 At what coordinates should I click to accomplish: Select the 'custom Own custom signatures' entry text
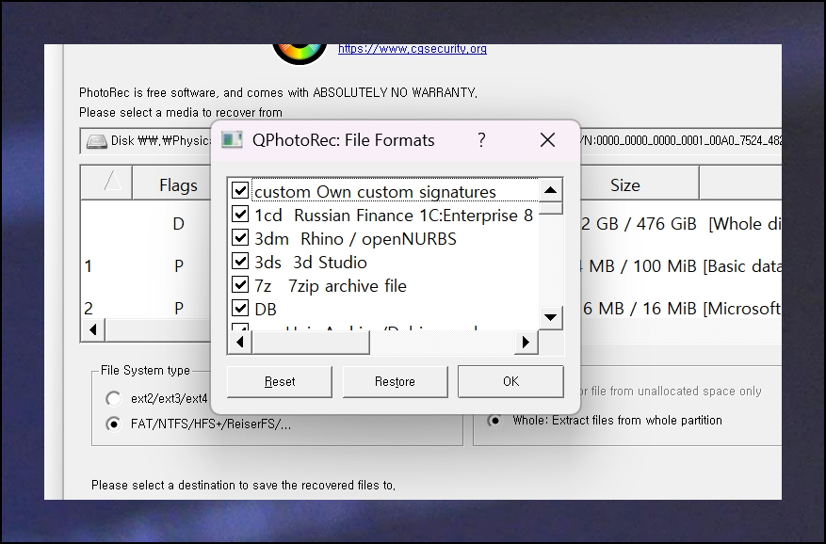[375, 192]
